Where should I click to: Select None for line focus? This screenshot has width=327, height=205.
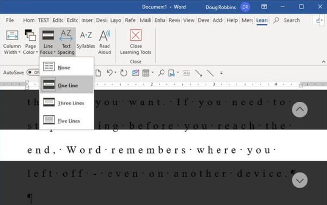pos(66,67)
